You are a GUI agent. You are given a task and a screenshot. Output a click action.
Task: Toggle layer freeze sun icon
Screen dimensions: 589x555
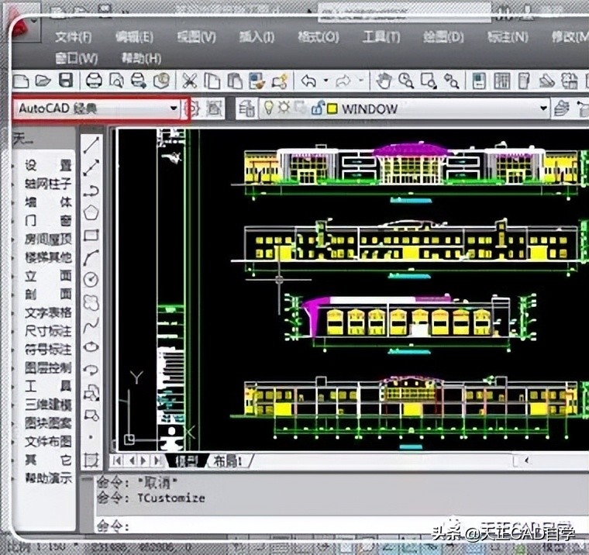[x=284, y=109]
